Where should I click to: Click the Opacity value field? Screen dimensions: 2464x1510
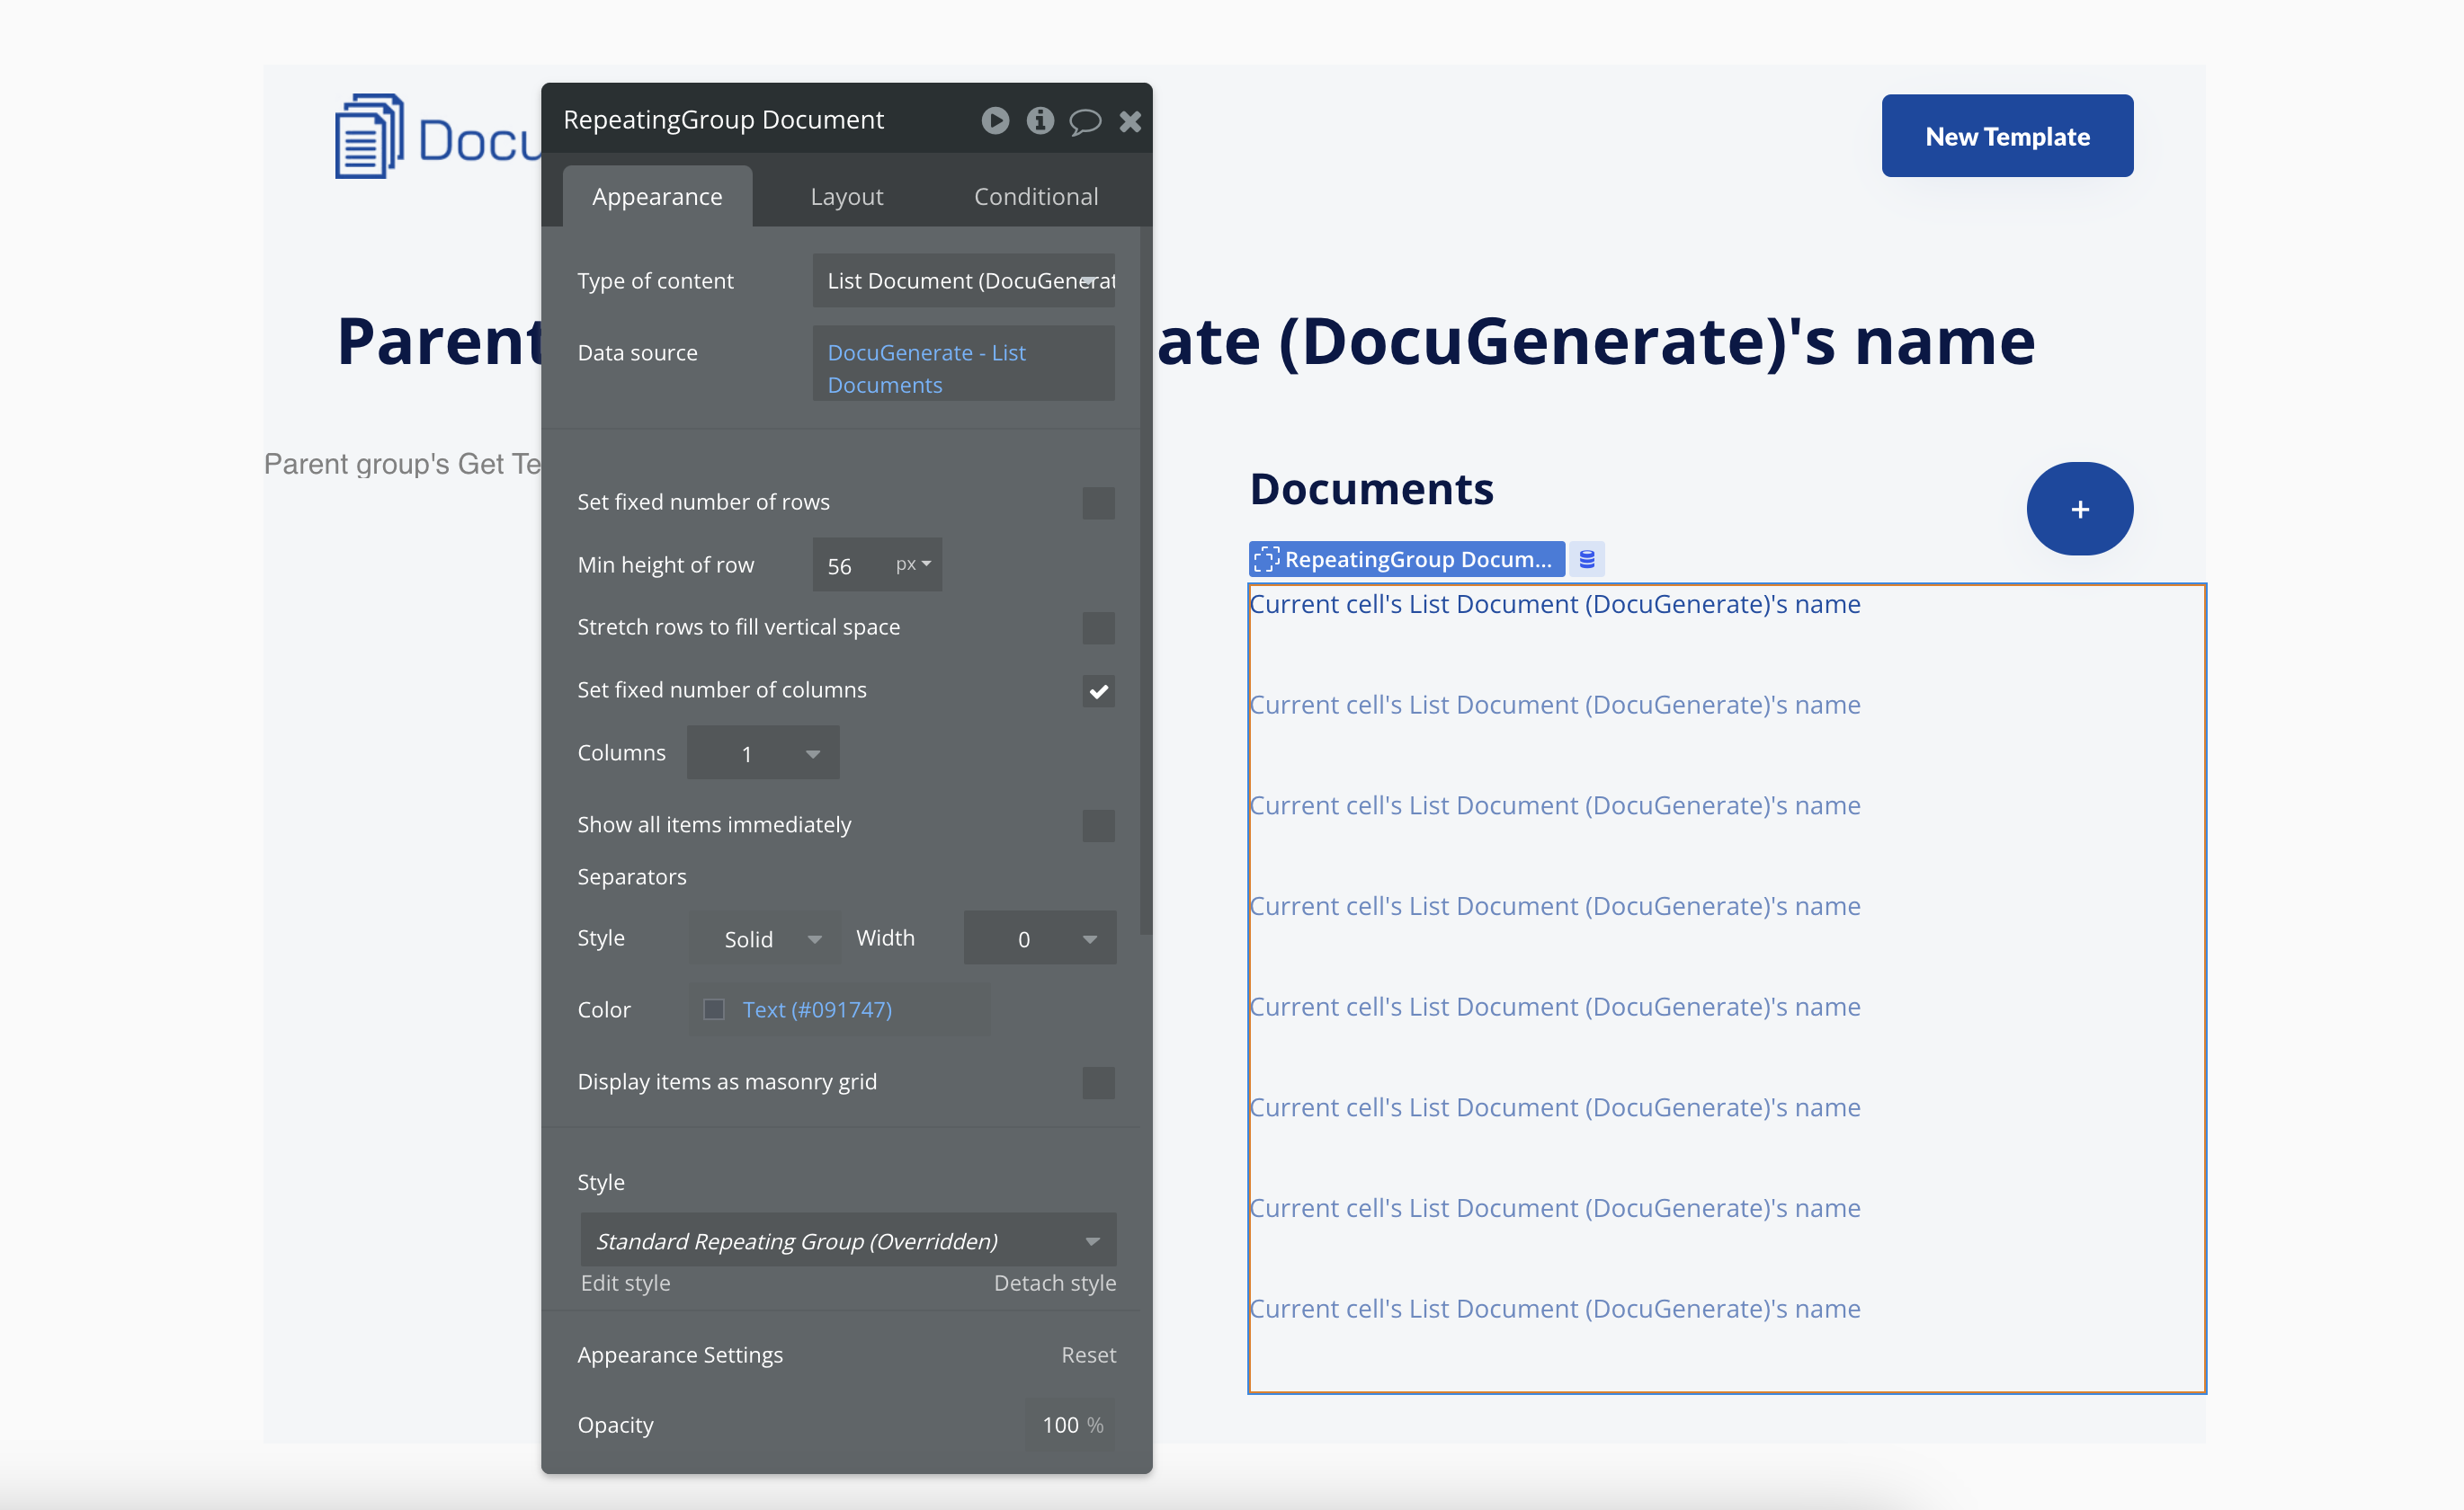tap(1072, 1425)
